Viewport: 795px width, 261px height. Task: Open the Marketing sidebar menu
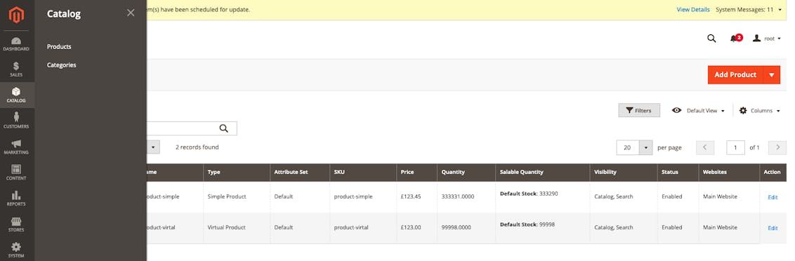click(16, 147)
